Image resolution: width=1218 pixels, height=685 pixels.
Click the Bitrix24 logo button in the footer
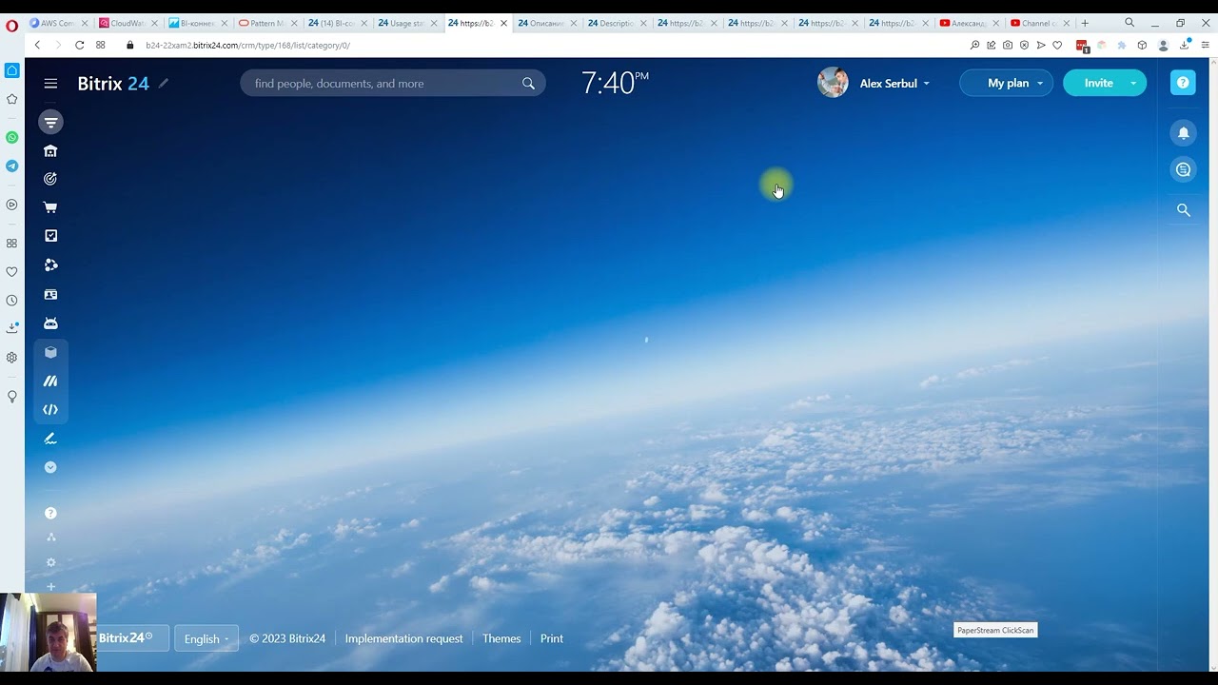coord(131,637)
